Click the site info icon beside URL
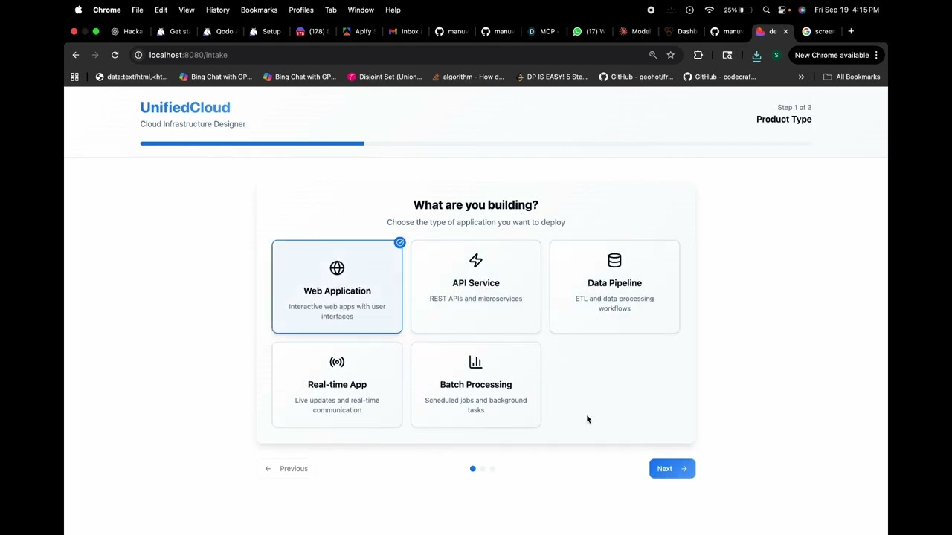 coord(138,55)
